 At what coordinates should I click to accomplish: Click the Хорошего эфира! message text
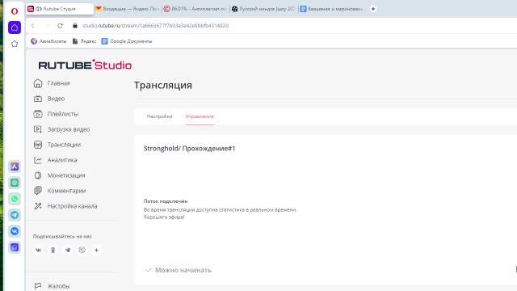point(164,217)
